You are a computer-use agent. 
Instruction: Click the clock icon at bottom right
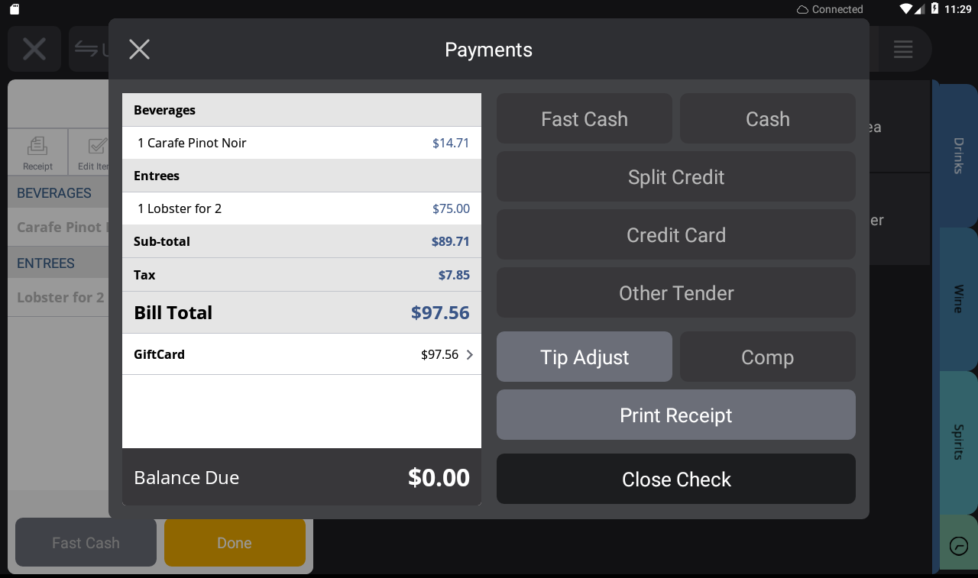[x=958, y=546]
